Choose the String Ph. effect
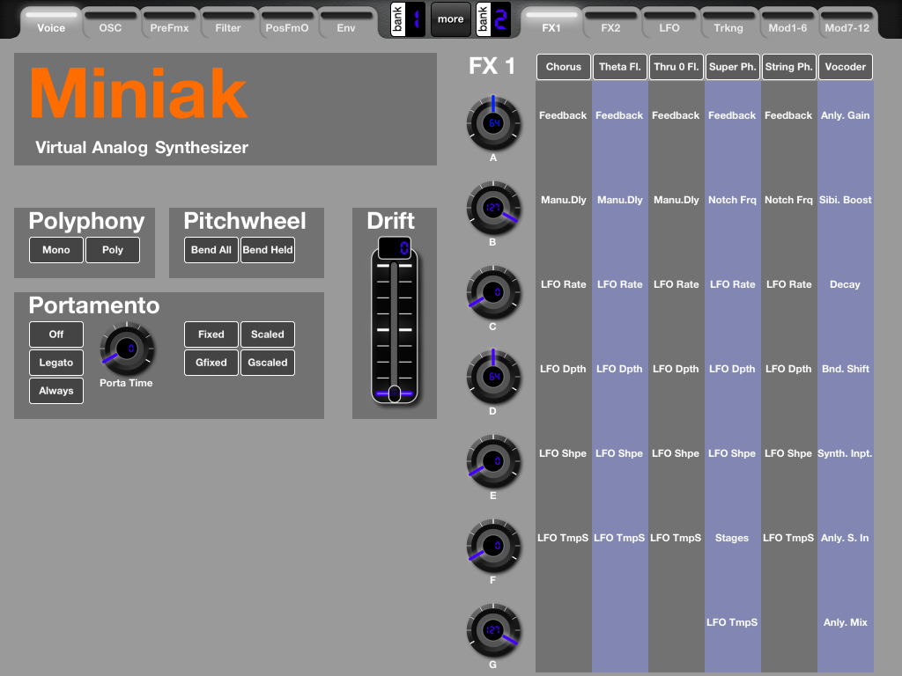The image size is (902, 676). (x=789, y=67)
